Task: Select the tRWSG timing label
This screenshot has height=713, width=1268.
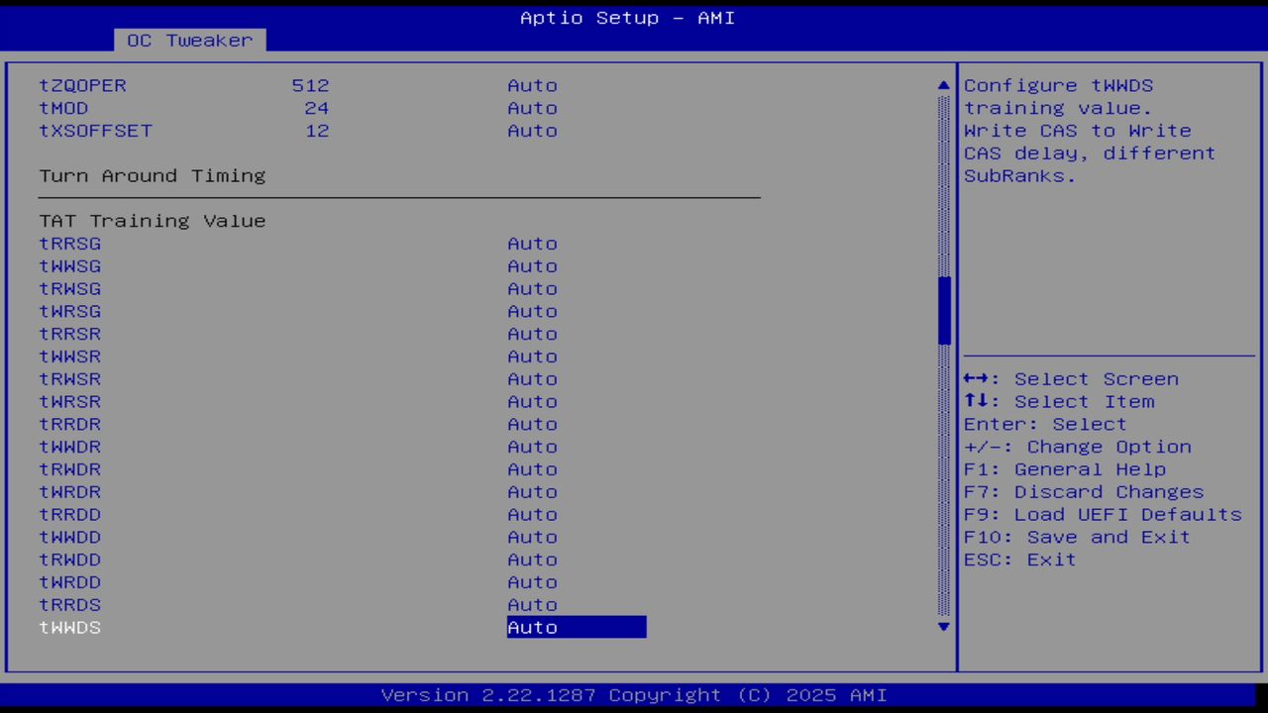Action: pyautogui.click(x=69, y=289)
